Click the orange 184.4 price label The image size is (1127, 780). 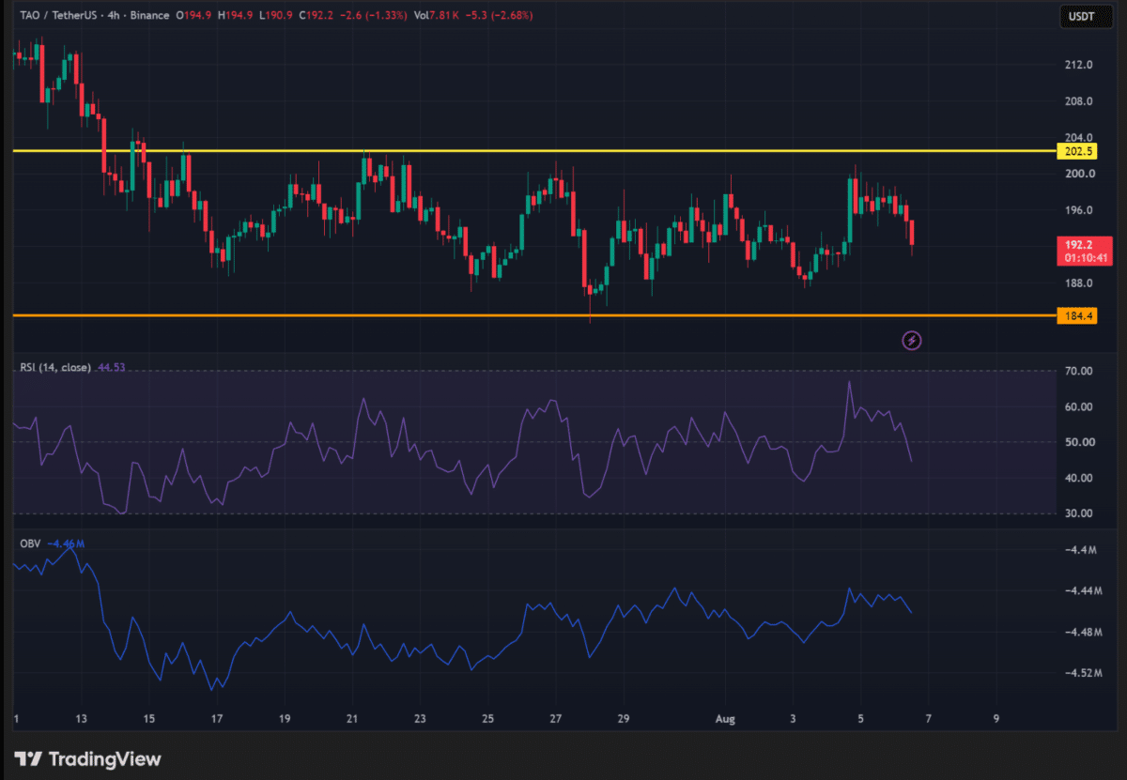[1075, 316]
